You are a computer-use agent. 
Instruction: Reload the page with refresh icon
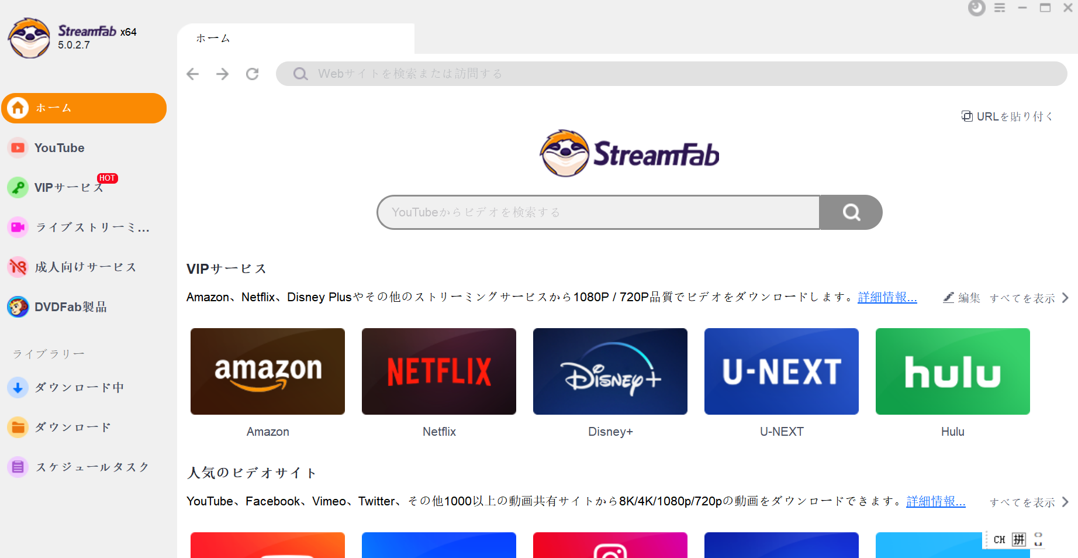tap(252, 74)
